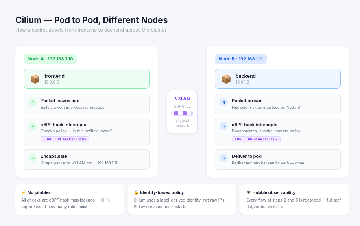The height and width of the screenshot is (226, 360).
Task: Select step 2 number badge
Action: click(33, 126)
